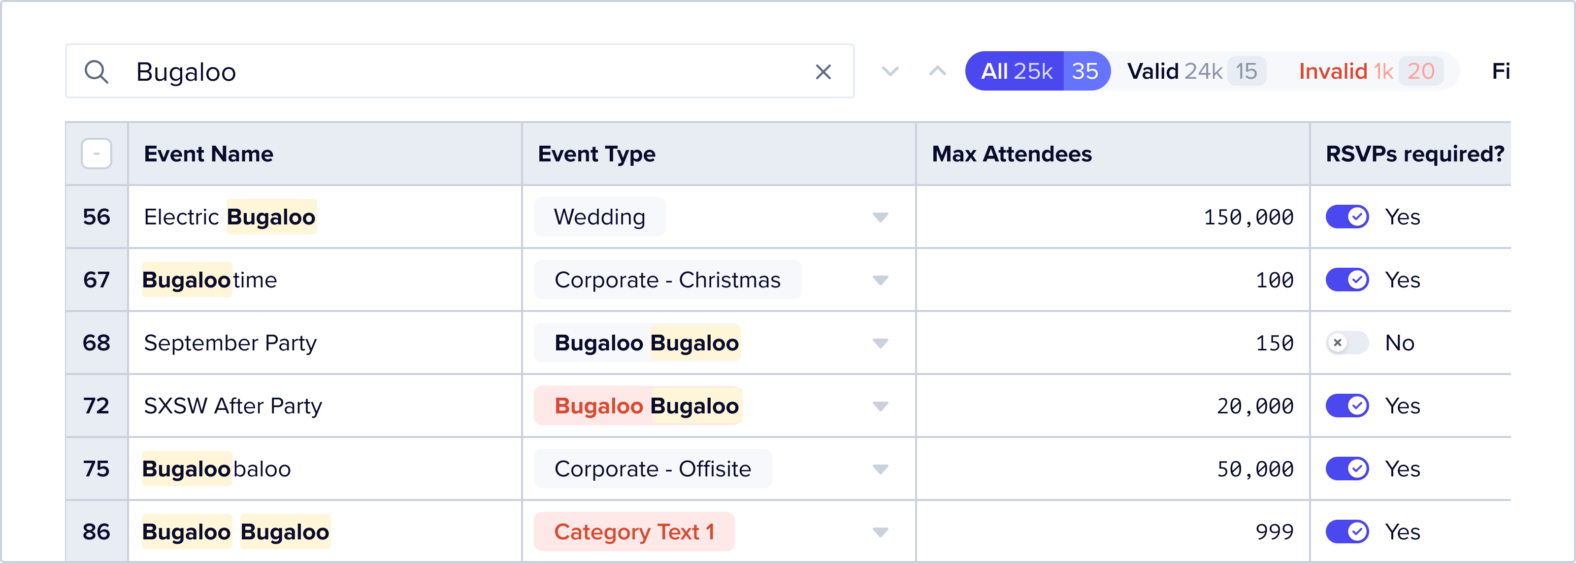Enable RSVPs for September Party row
This screenshot has height=563, width=1576.
pyautogui.click(x=1346, y=343)
